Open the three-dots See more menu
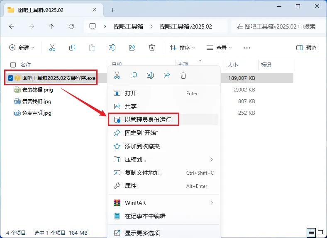327x238 pixels. coord(247,48)
